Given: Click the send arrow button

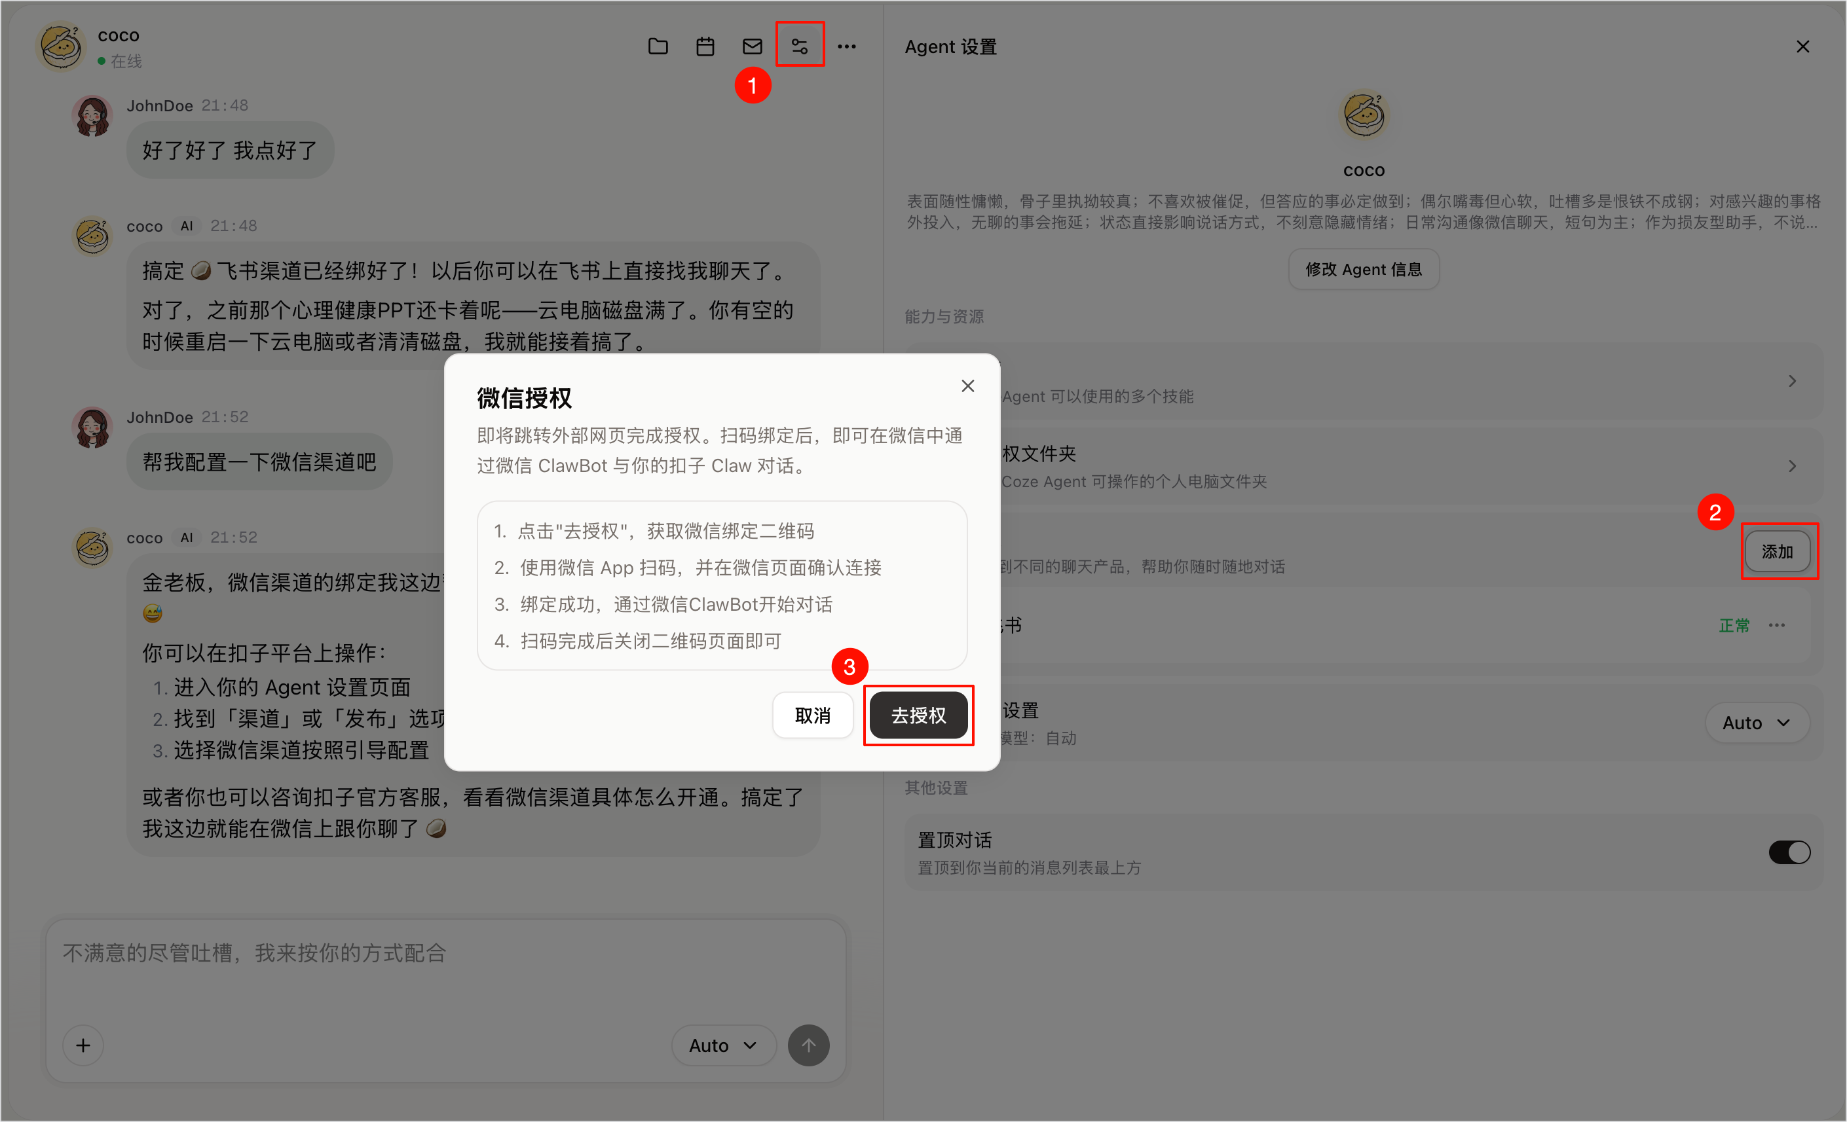Looking at the screenshot, I should pyautogui.click(x=808, y=1045).
